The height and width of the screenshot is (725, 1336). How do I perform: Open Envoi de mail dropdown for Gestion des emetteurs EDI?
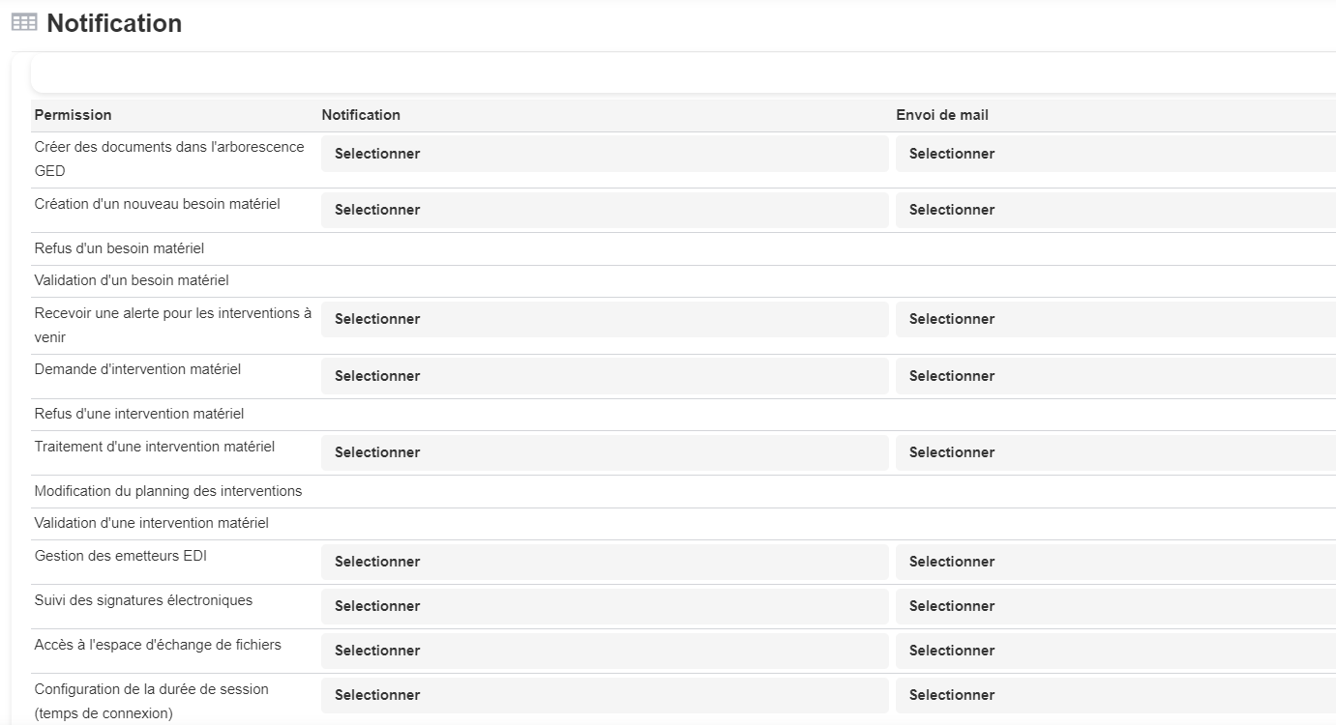tap(1115, 562)
